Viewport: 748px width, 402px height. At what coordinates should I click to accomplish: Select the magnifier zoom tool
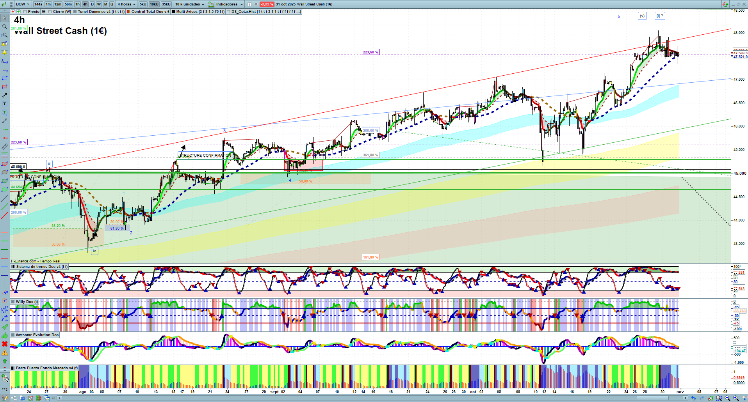pos(5,27)
